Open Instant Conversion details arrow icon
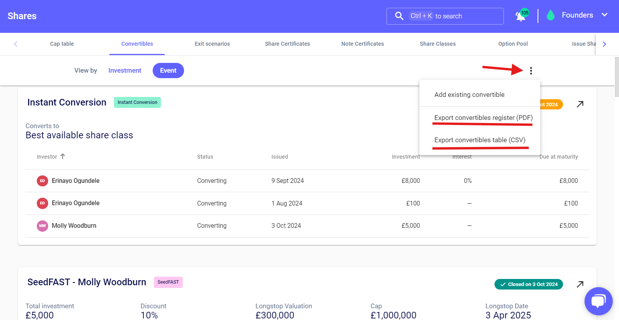Screen dimensions: 619x320 [x=580, y=104]
